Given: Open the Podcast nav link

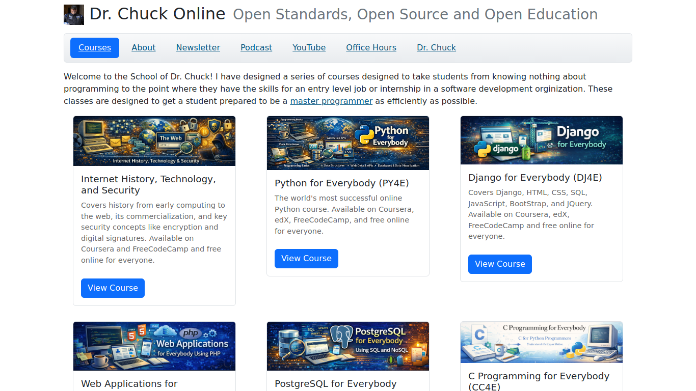Looking at the screenshot, I should tap(256, 48).
